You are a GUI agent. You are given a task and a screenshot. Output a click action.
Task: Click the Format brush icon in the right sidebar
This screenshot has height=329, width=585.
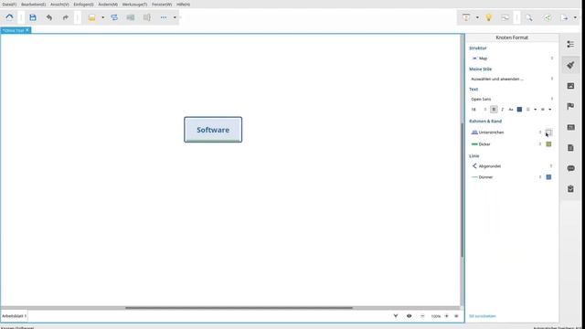(570, 65)
